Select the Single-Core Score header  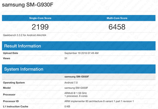[40, 18]
